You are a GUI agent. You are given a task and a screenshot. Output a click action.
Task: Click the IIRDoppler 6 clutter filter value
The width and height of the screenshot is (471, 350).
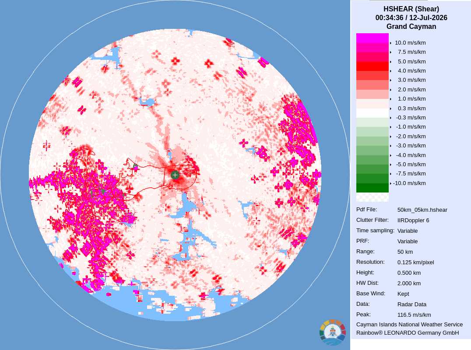coord(413,220)
